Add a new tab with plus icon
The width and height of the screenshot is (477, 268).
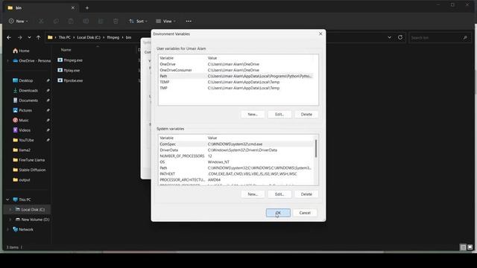tap(87, 8)
